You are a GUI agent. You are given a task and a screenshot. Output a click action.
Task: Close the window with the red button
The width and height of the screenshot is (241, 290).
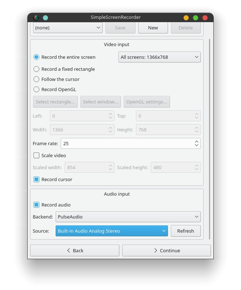pyautogui.click(x=205, y=18)
